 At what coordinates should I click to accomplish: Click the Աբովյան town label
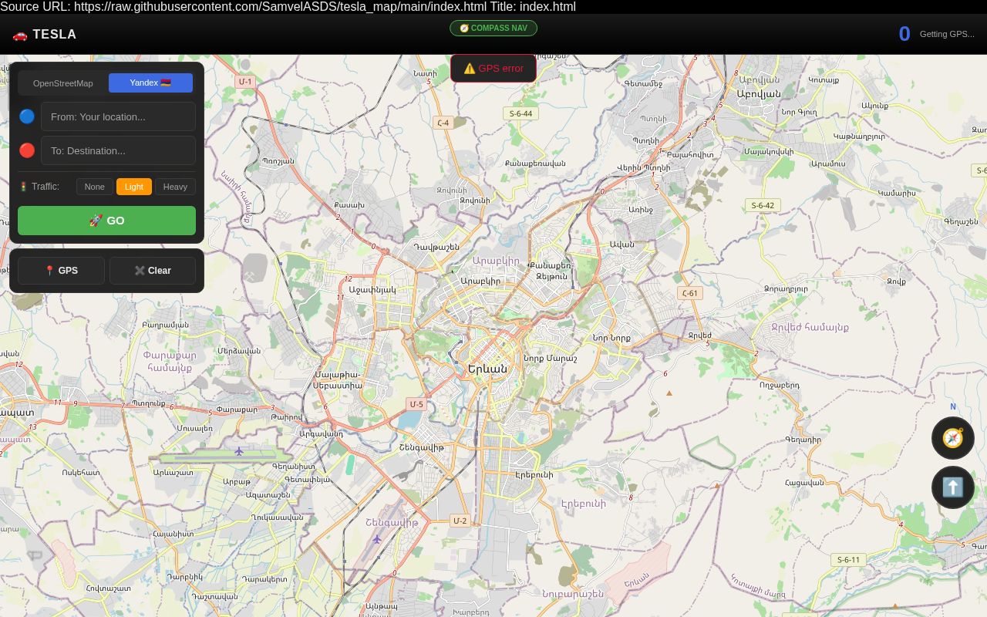(759, 93)
